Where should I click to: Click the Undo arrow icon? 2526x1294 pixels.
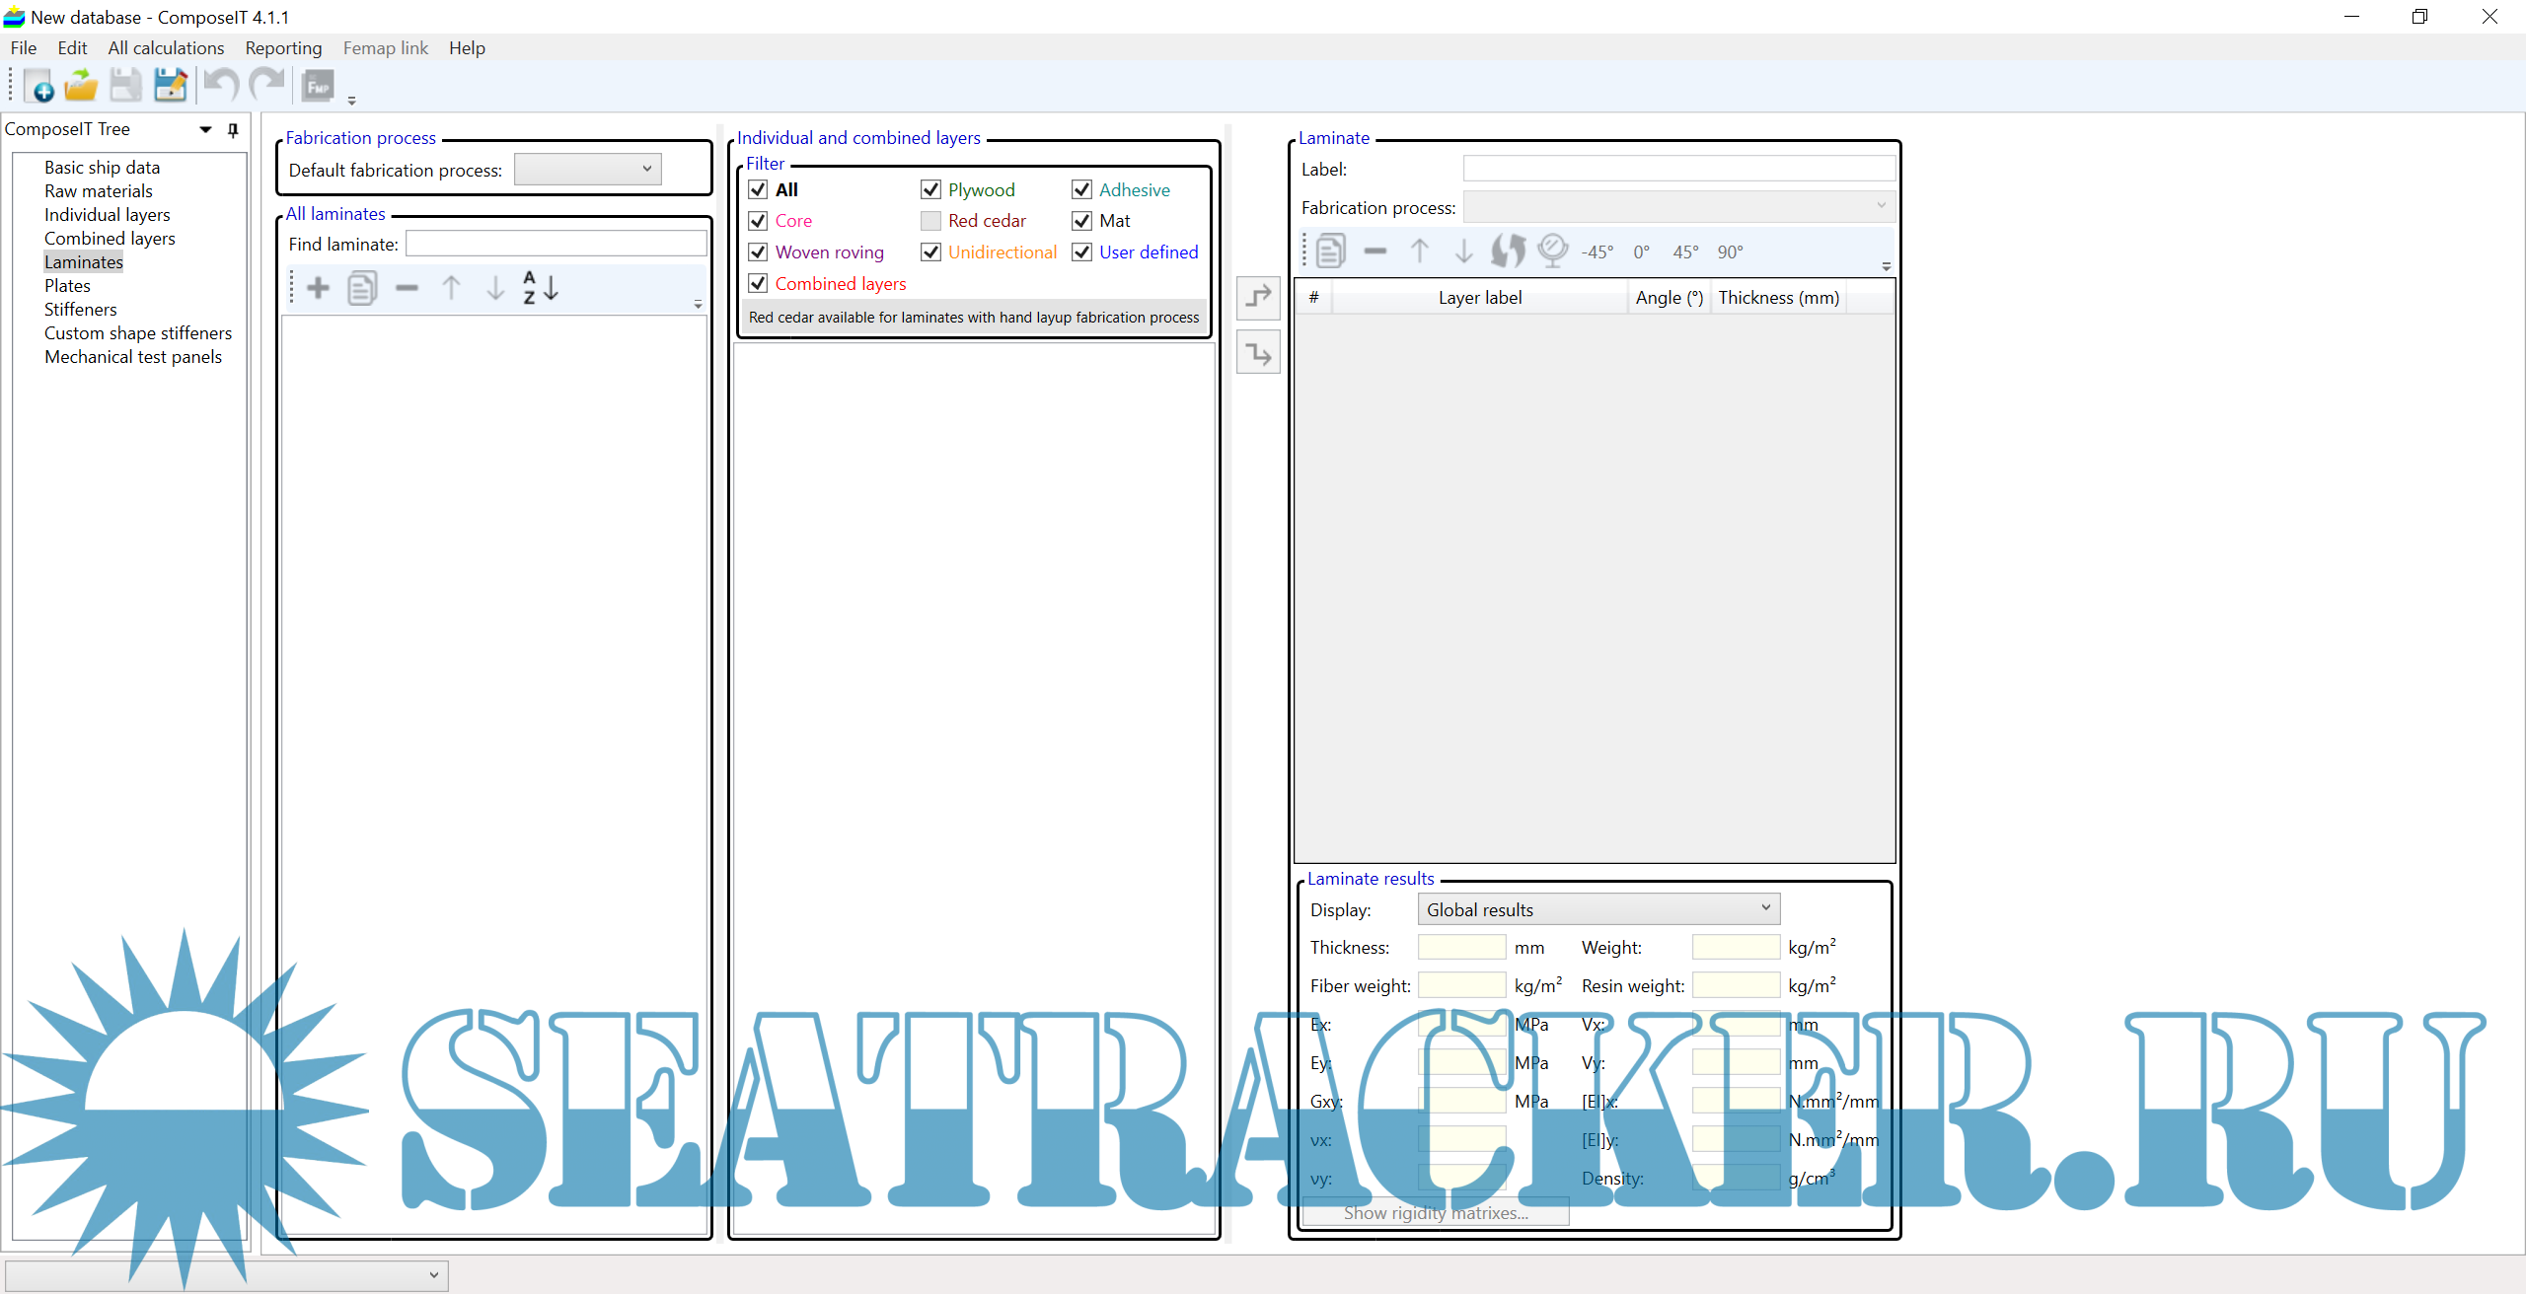222,87
